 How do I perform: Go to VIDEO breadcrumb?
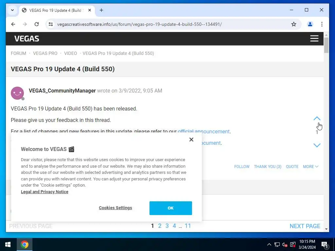71,53
